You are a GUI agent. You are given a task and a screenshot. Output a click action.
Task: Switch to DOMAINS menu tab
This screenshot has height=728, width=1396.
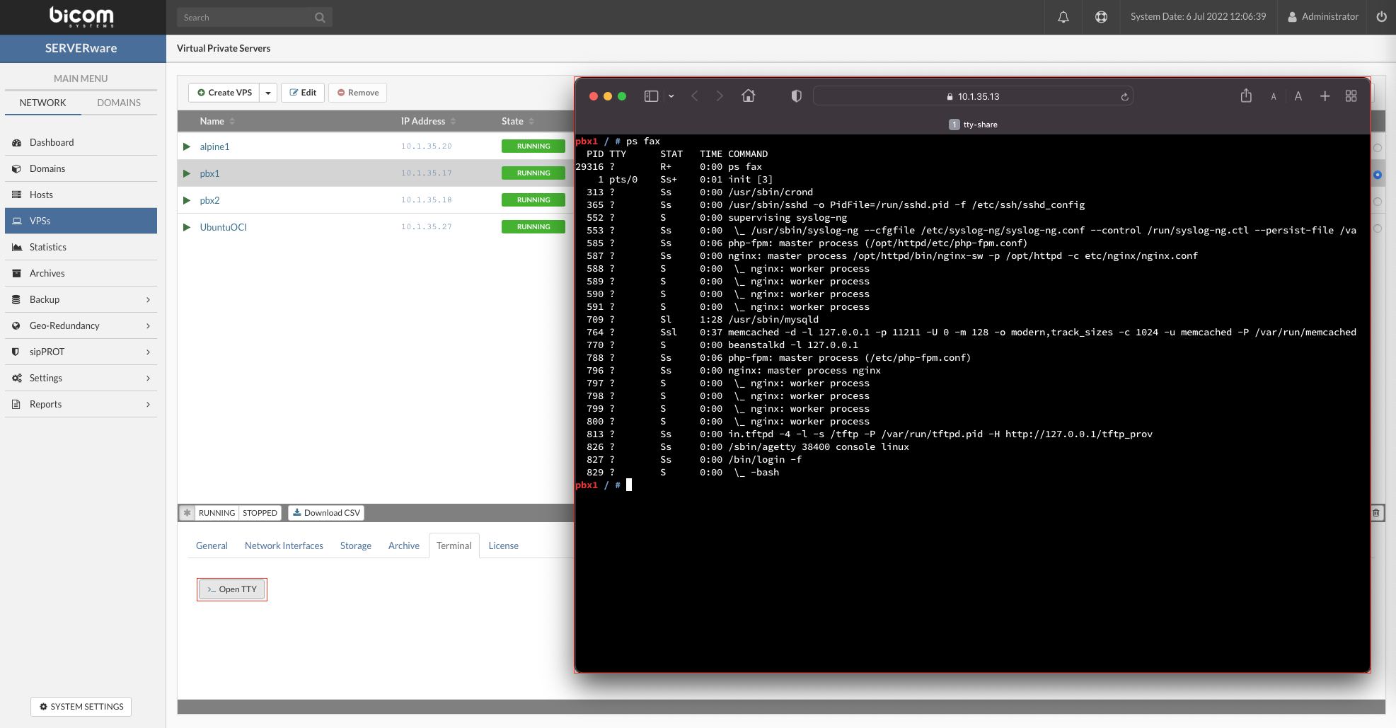point(119,103)
